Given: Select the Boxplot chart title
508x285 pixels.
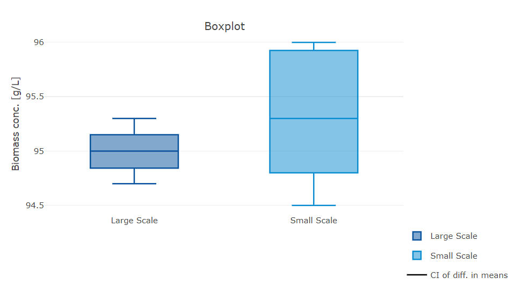Looking at the screenshot, I should point(224,26).
